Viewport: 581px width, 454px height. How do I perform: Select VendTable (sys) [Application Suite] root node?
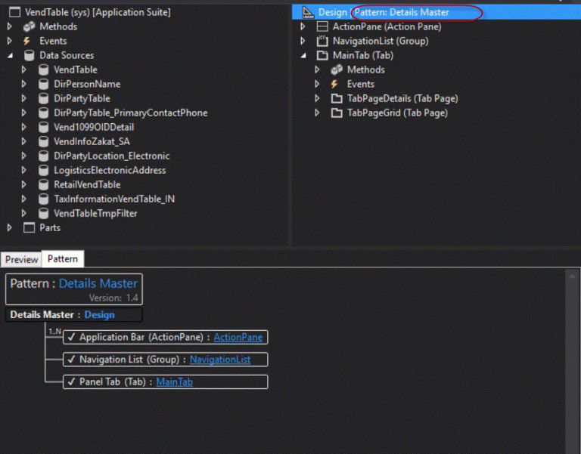(x=98, y=12)
